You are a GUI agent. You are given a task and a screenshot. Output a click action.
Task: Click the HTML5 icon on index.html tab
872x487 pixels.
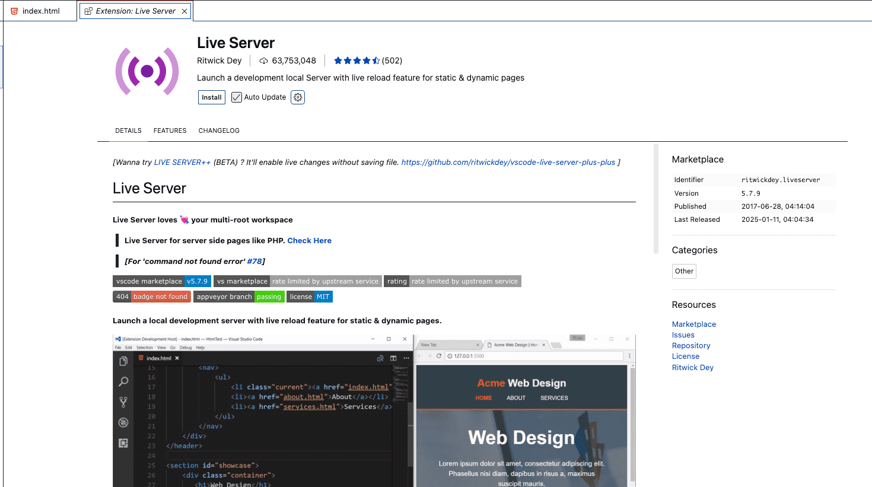(14, 11)
